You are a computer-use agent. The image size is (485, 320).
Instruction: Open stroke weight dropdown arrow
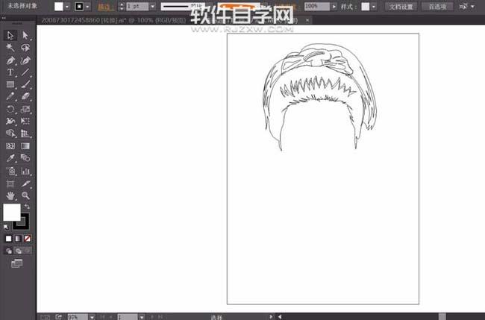coord(152,7)
